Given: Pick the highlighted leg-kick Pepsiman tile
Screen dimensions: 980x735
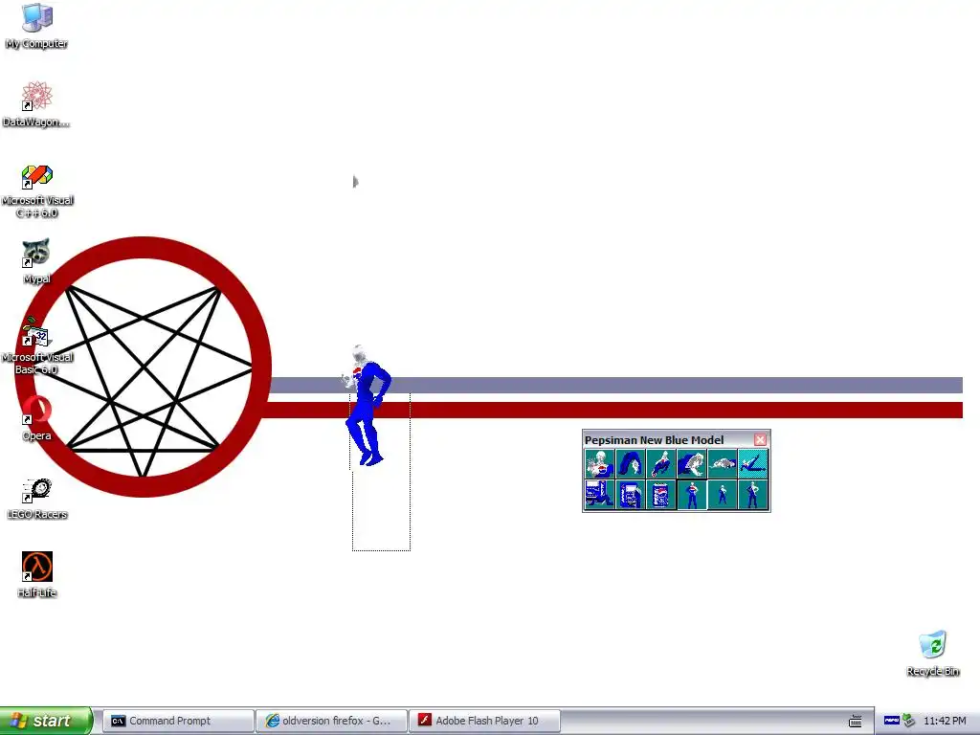Looking at the screenshot, I should coord(752,464).
